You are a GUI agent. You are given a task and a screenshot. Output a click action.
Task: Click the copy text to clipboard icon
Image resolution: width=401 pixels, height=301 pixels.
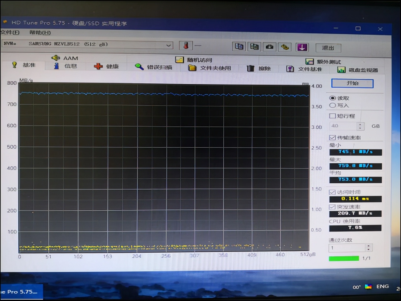(x=239, y=47)
